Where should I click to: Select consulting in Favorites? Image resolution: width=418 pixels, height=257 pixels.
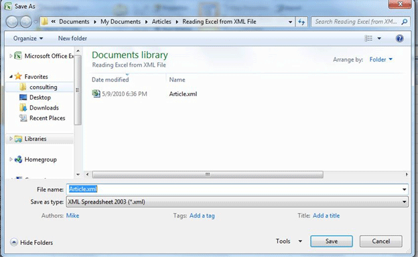tap(43, 87)
